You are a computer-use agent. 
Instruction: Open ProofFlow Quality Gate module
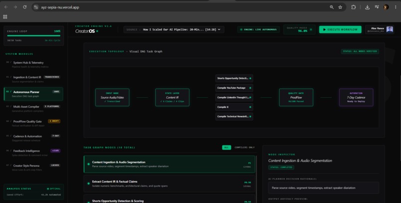coord(33,124)
